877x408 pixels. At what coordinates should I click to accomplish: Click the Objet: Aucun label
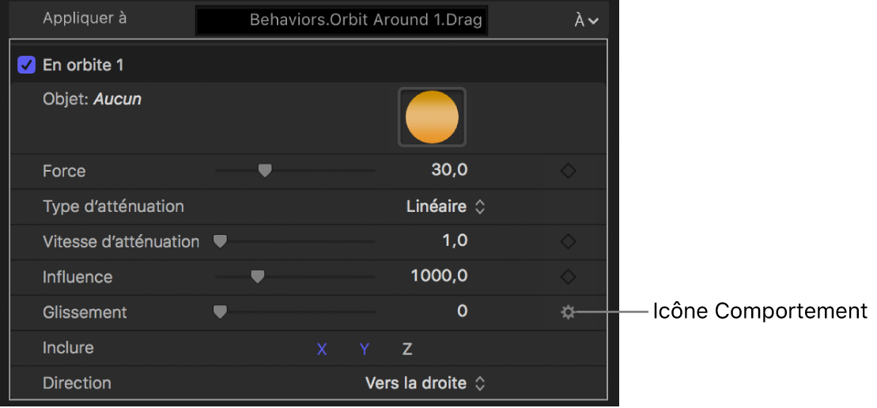point(92,100)
